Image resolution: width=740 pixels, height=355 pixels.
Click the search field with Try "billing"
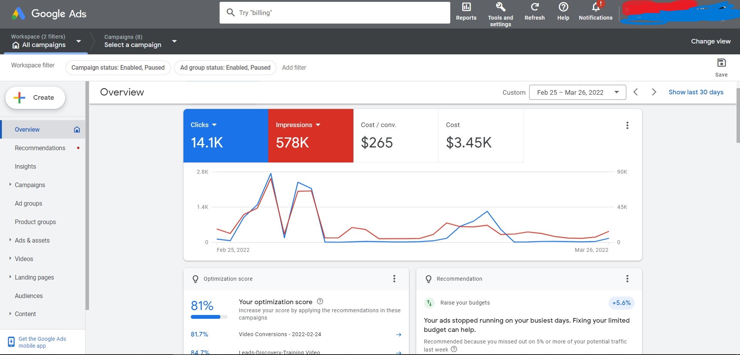335,13
